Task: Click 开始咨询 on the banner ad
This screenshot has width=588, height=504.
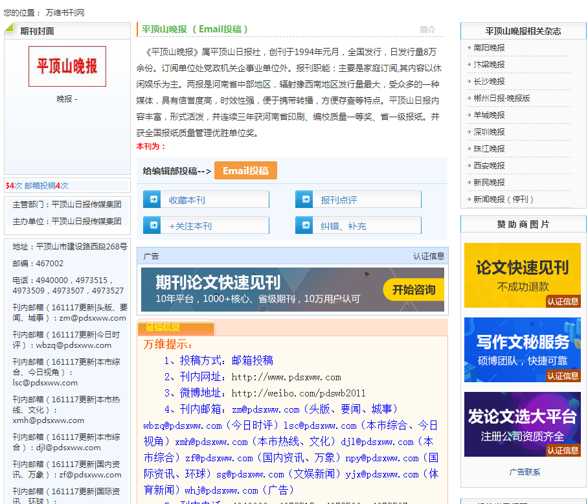Action: (413, 290)
